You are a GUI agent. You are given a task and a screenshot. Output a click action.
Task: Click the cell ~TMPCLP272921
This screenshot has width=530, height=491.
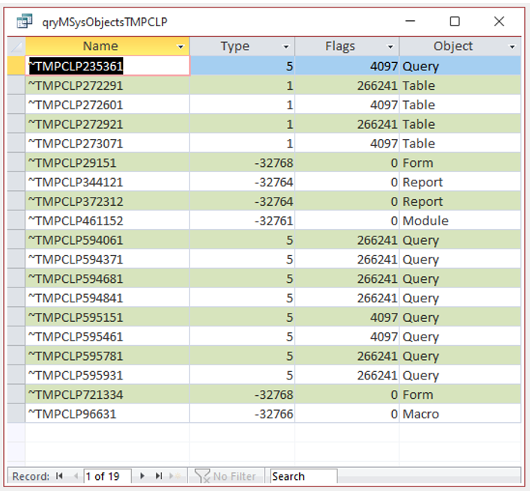click(x=107, y=123)
